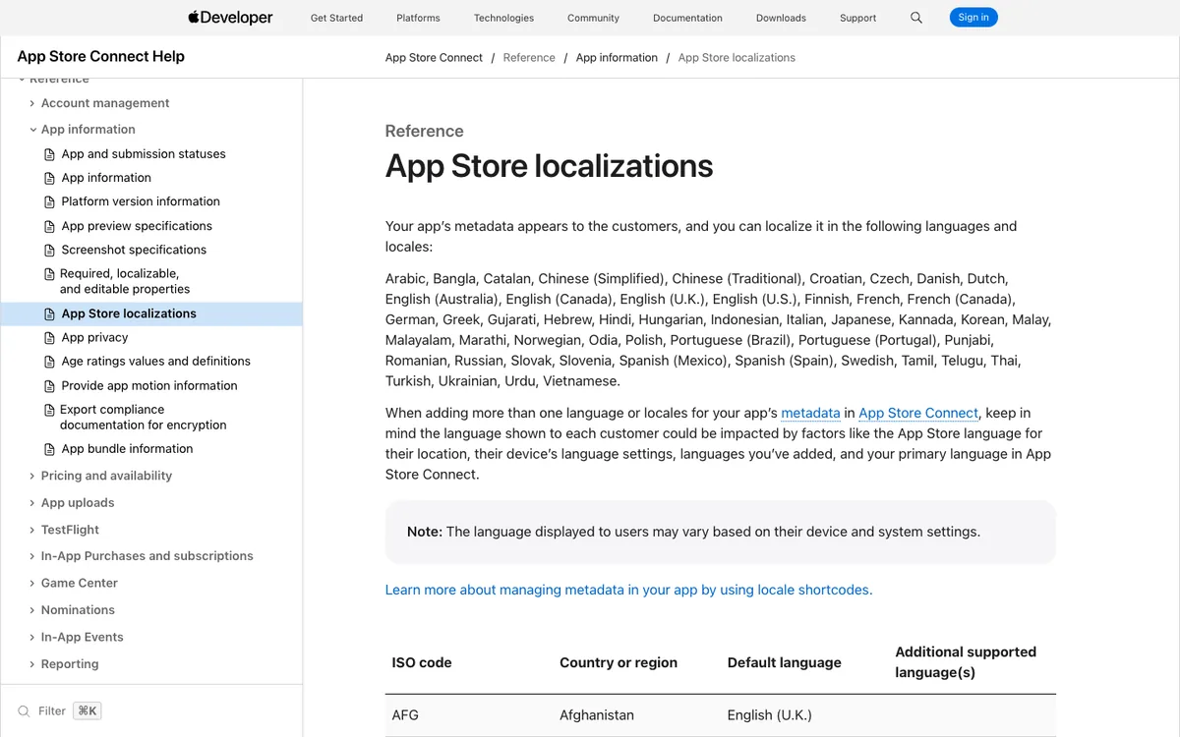Open the Documentation menu item
Screen dimensions: 1180x737
687,18
